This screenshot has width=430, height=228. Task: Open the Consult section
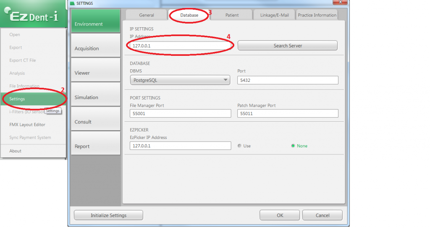coord(96,118)
